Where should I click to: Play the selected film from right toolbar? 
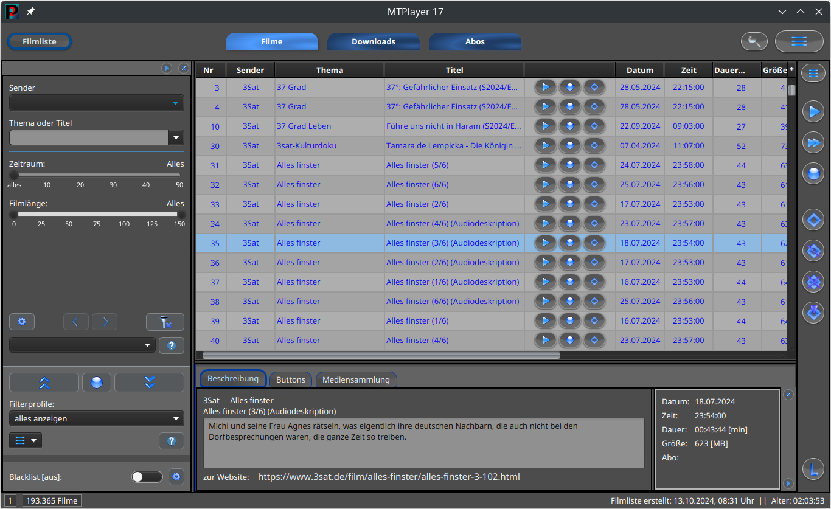pyautogui.click(x=813, y=112)
